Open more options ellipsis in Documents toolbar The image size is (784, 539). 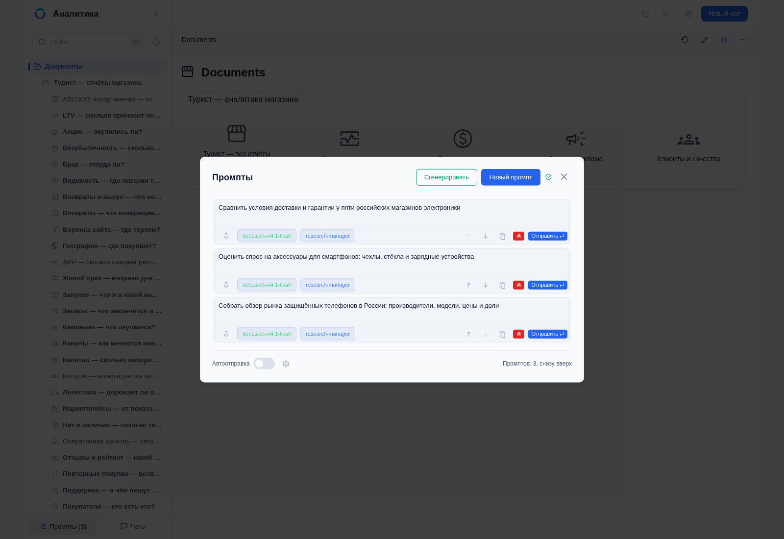(744, 40)
